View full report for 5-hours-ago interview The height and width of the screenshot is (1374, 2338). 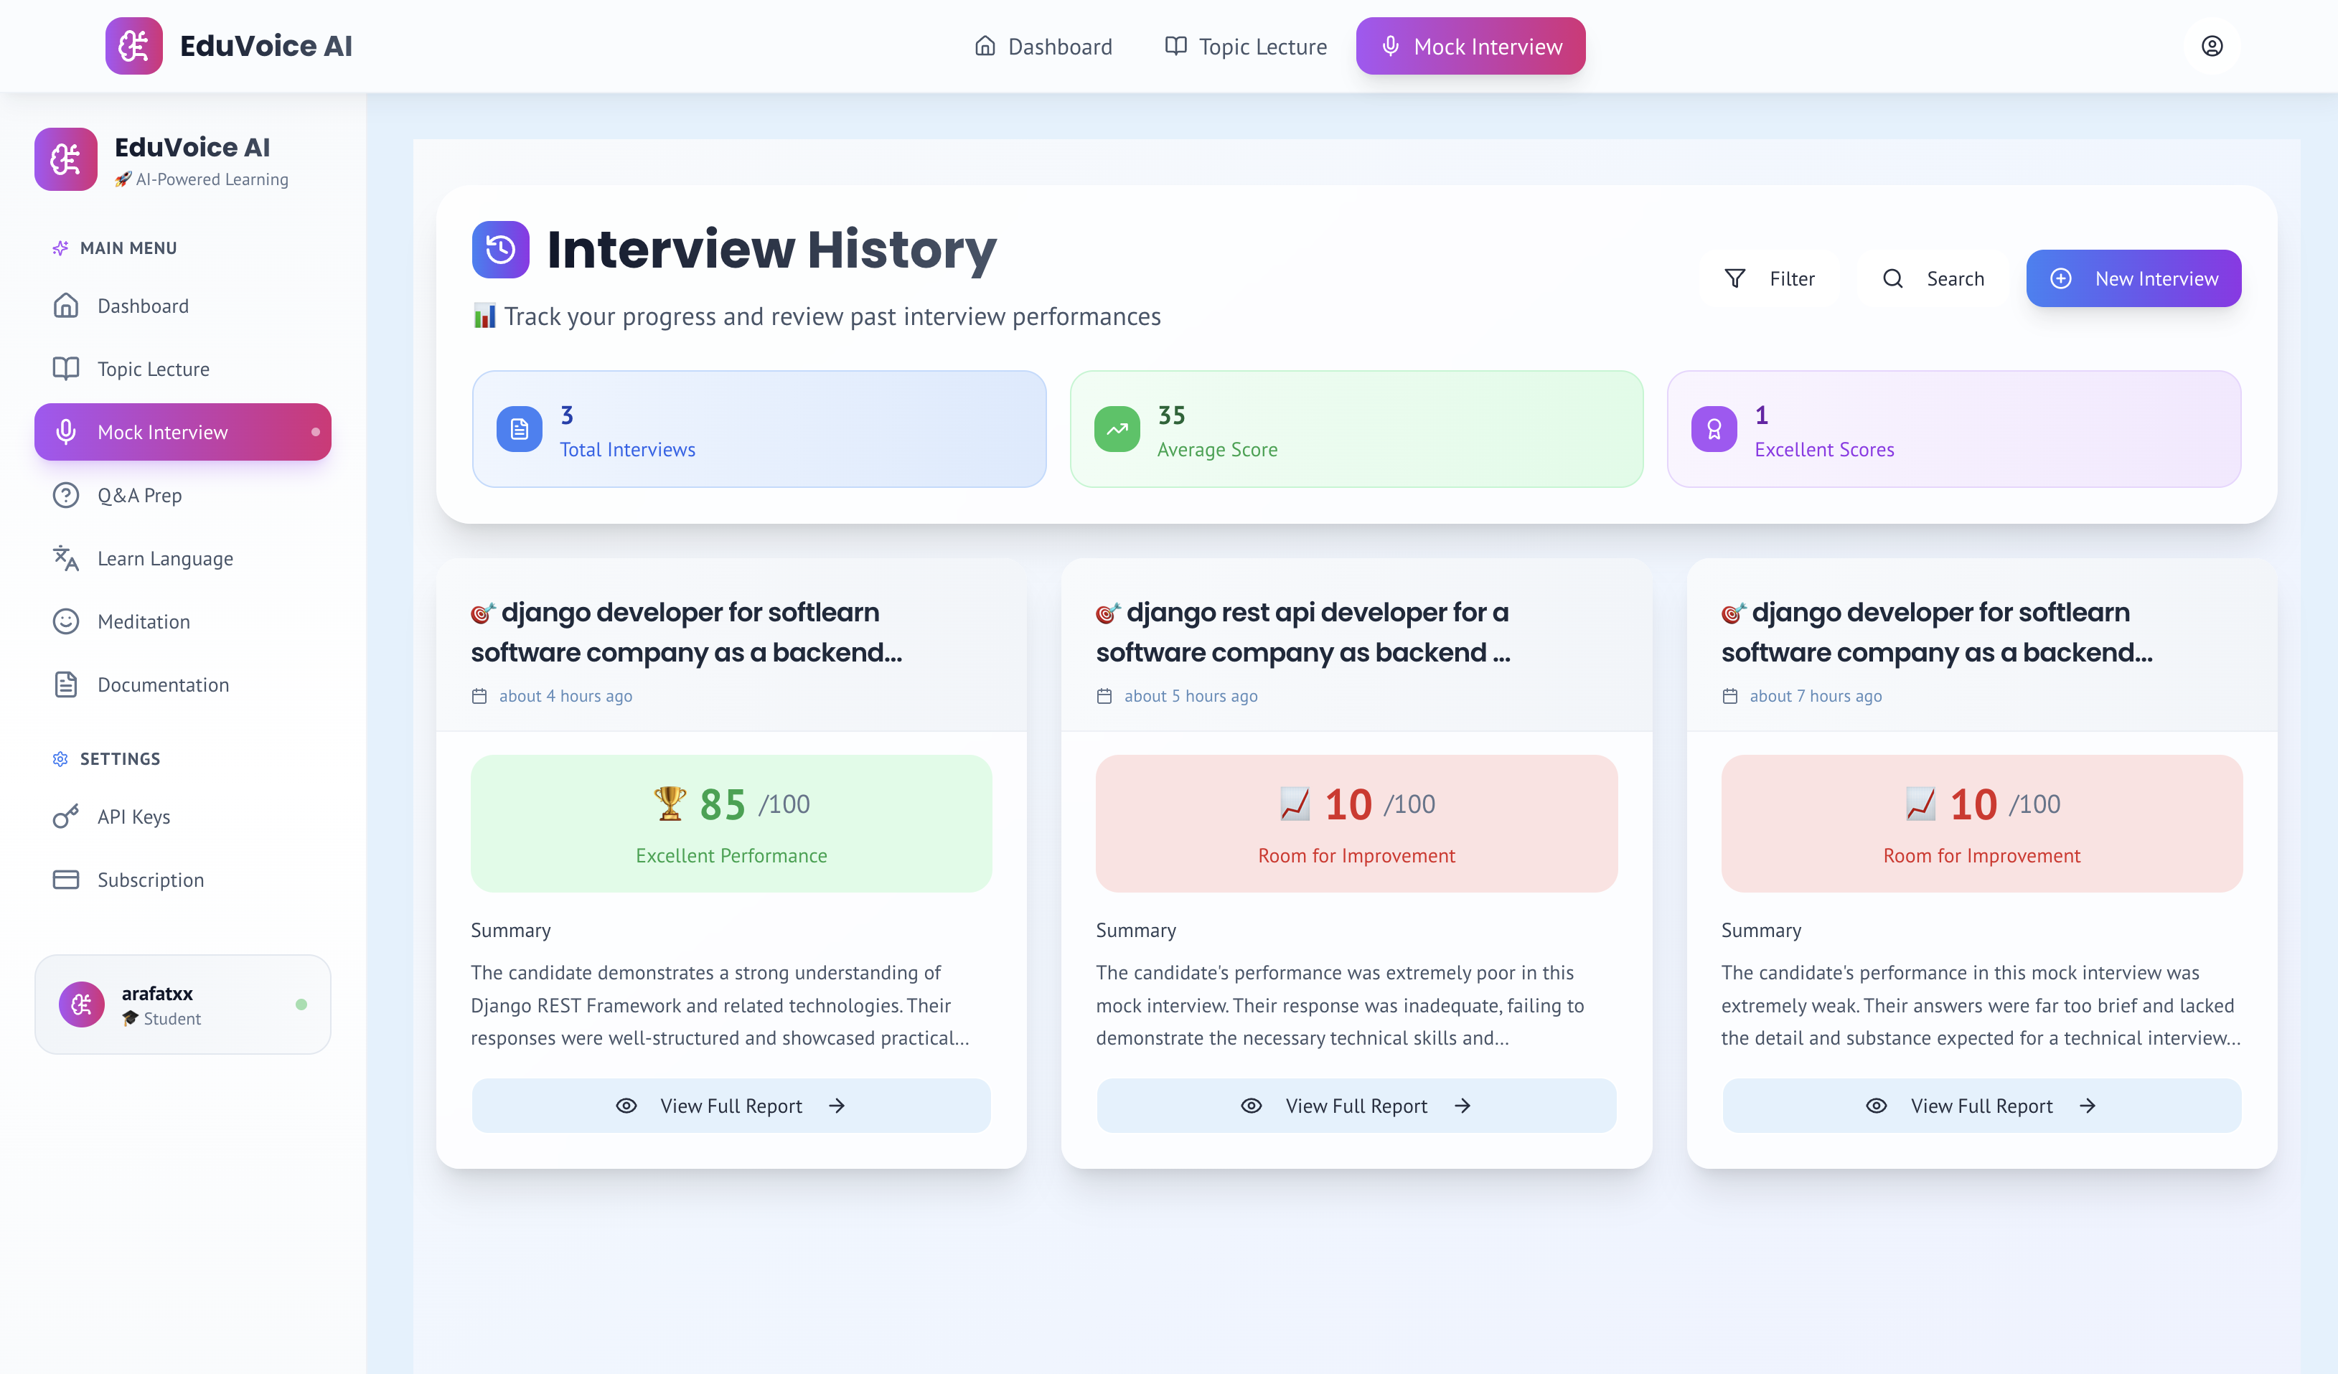pyautogui.click(x=1356, y=1105)
